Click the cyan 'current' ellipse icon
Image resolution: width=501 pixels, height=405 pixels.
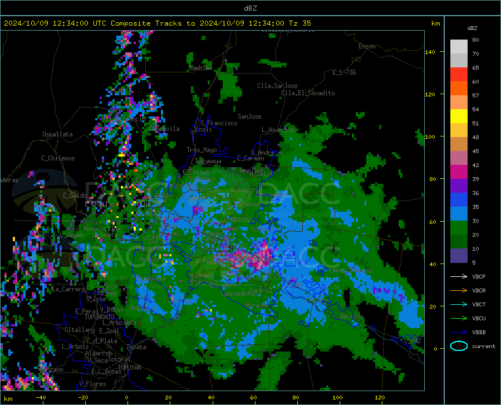(459, 346)
